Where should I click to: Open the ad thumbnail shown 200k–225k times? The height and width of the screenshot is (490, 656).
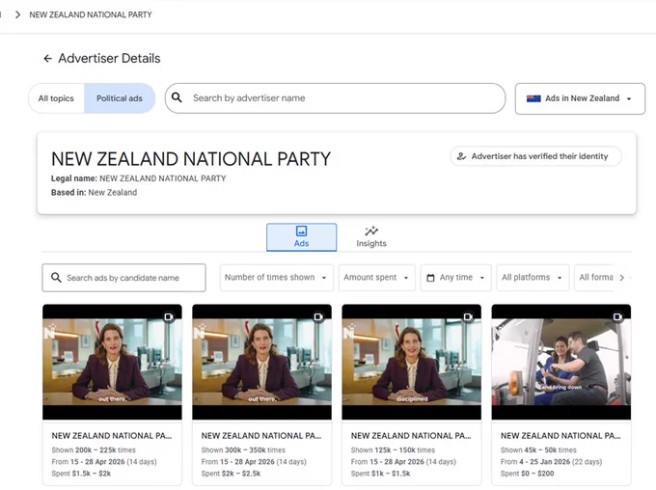pyautogui.click(x=112, y=362)
